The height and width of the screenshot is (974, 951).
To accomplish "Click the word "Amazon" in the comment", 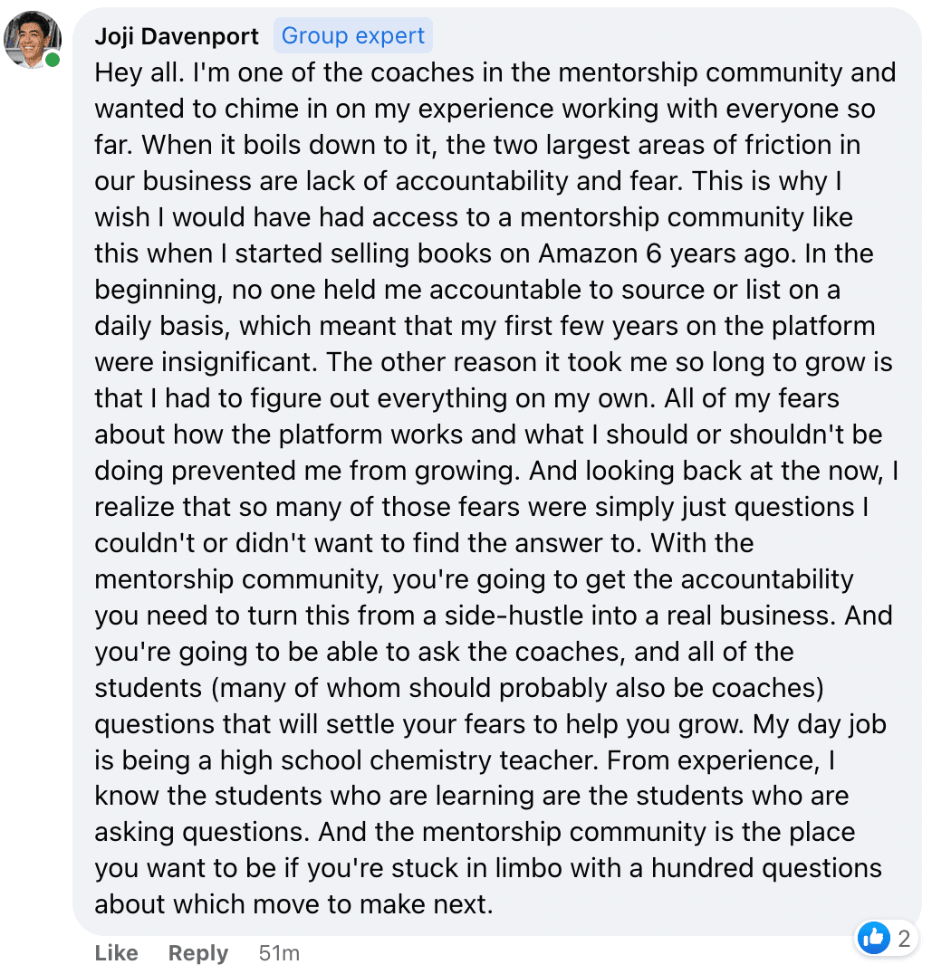I will coord(588,253).
